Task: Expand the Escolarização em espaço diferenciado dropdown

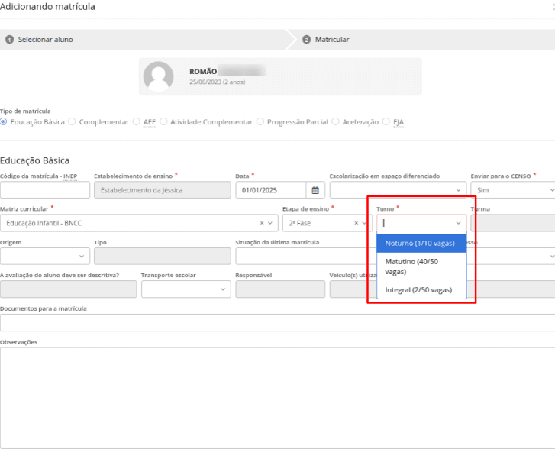Action: click(x=397, y=190)
